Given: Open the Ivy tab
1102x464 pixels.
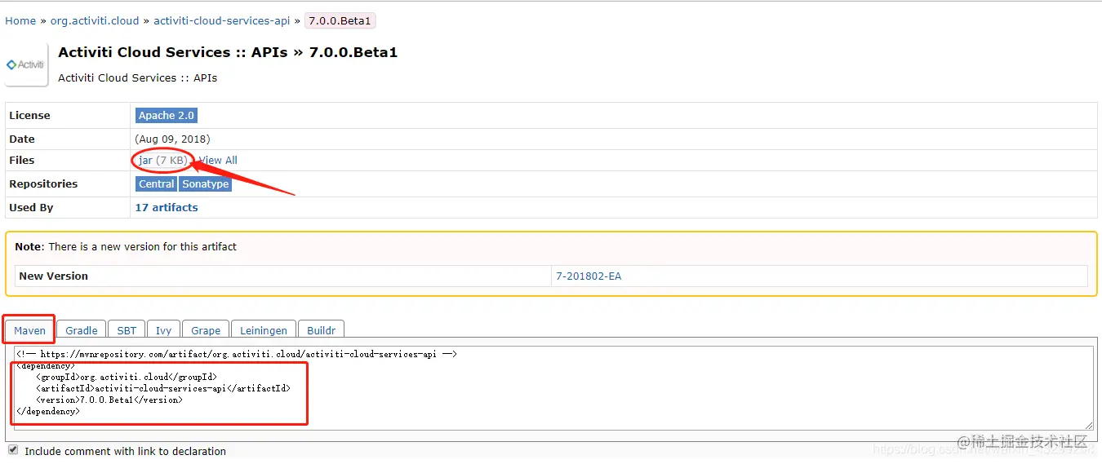Looking at the screenshot, I should coord(164,330).
